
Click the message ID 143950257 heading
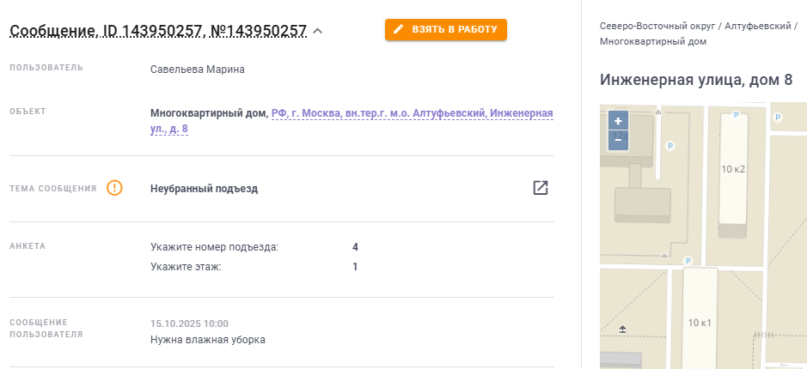(158, 32)
